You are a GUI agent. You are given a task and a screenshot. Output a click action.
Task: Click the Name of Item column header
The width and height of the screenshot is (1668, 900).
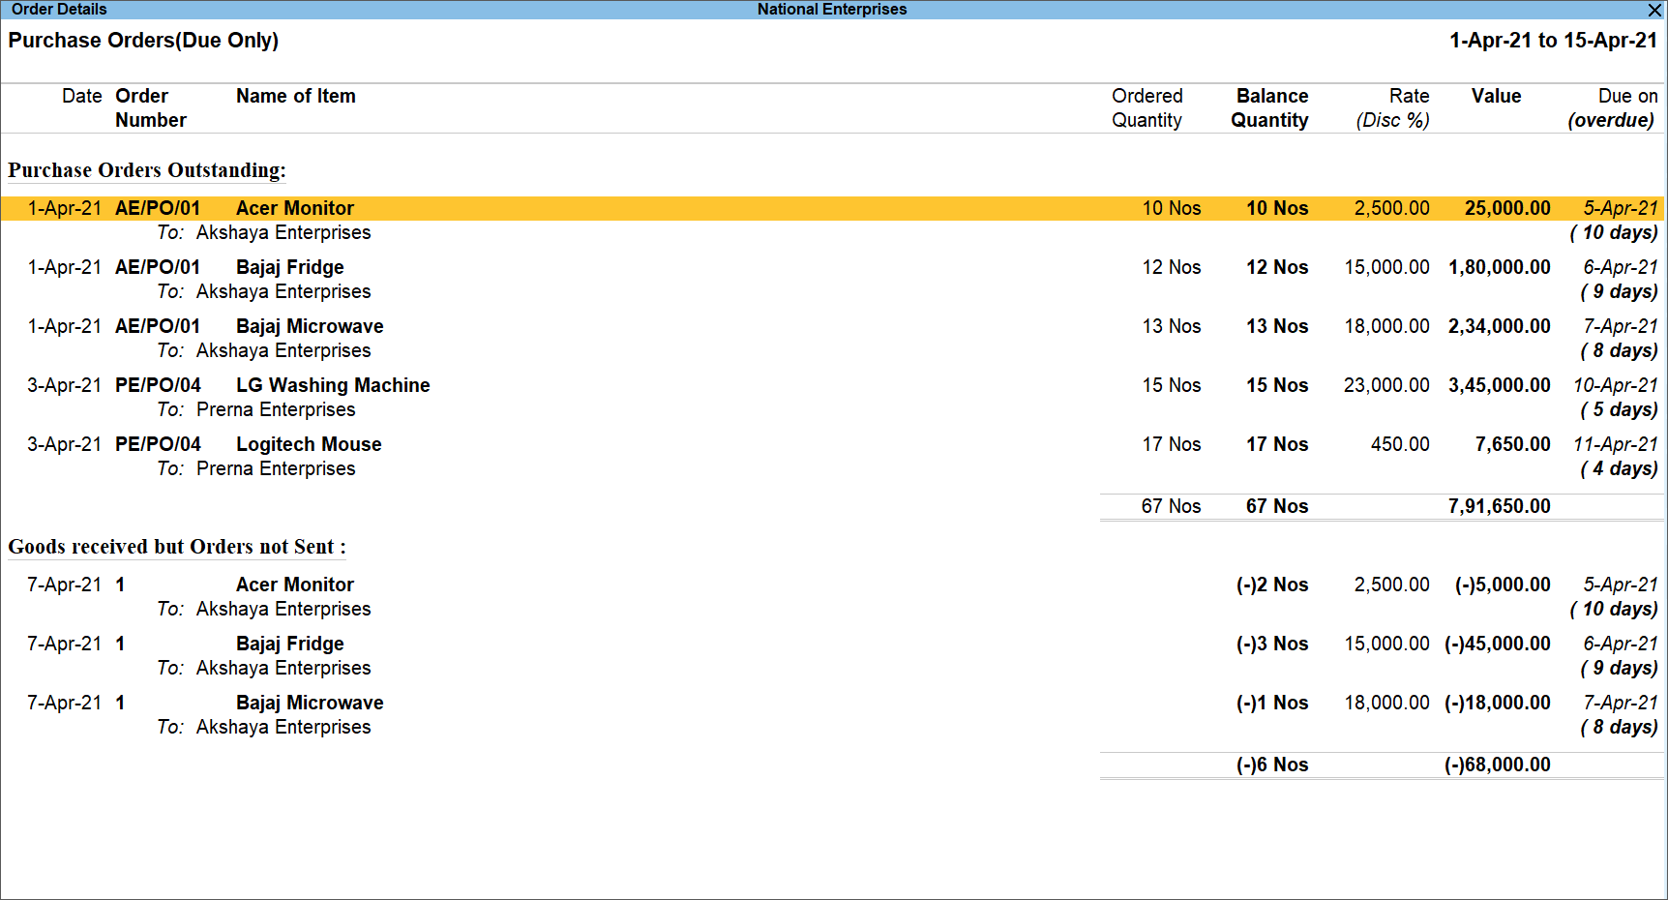coord(296,96)
